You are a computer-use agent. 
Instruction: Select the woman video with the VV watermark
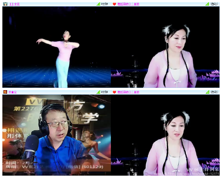point(165,135)
